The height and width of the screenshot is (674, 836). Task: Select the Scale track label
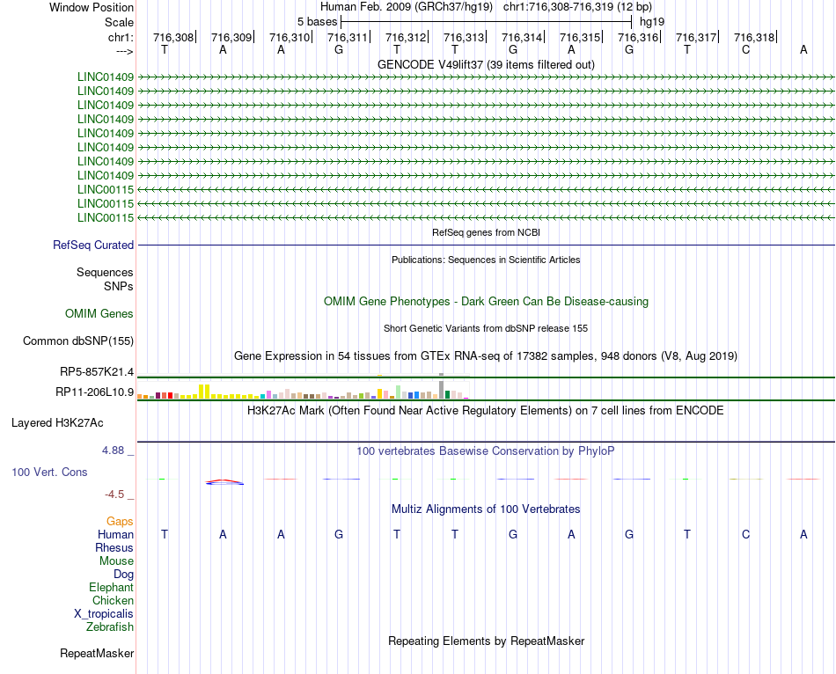(119, 22)
